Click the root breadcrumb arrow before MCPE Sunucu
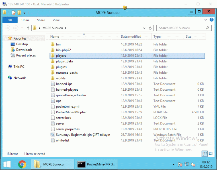 click(x=40, y=28)
